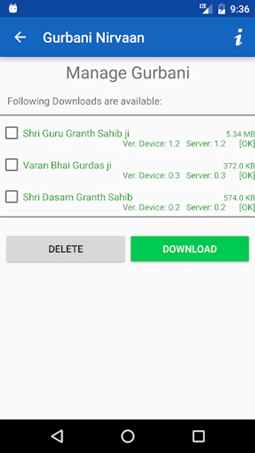This screenshot has width=255, height=453.
Task: Tap the 9:36 clock in status bar
Action: [x=240, y=9]
